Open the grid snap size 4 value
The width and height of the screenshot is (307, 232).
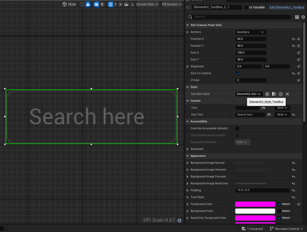115,4
